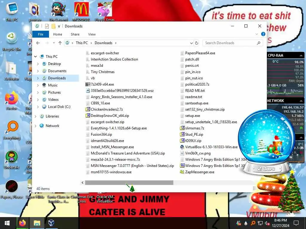Select the 7z2409-x64.exe file icon

coord(88,84)
